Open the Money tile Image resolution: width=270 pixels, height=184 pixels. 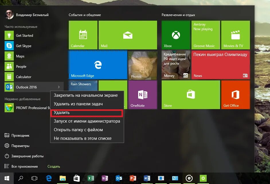176,65
